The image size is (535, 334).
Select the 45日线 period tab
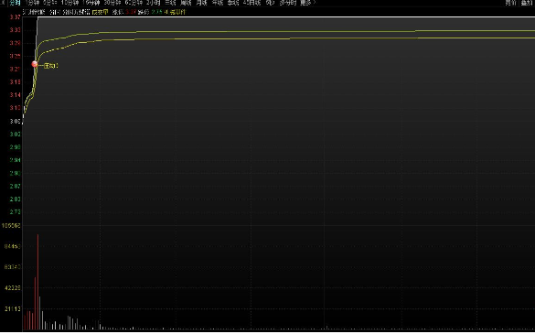click(x=251, y=3)
